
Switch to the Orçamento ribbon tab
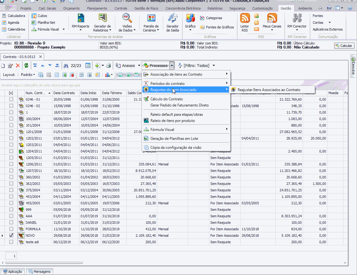click(72, 8)
